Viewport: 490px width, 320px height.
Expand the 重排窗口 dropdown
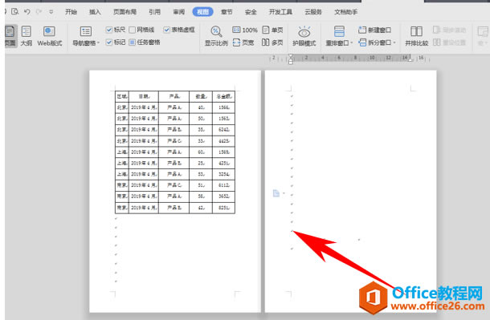point(352,43)
